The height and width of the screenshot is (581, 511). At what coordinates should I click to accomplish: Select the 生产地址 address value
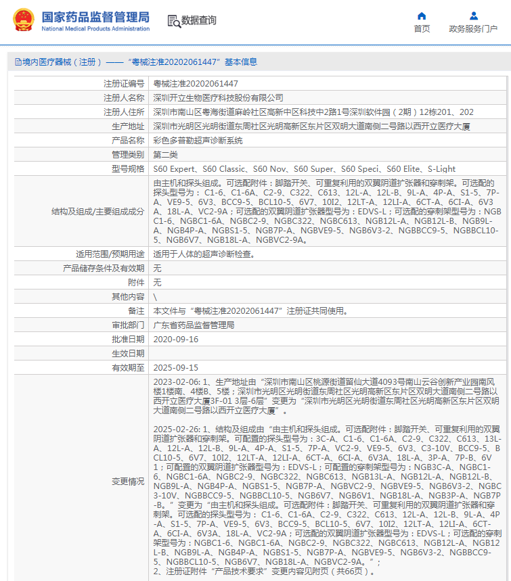[311, 126]
